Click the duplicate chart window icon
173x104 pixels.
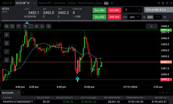pyautogui.click(x=48, y=26)
